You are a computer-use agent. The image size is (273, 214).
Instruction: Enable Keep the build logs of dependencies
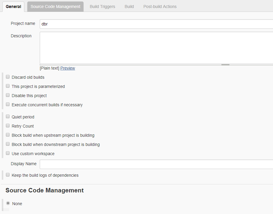8,175
